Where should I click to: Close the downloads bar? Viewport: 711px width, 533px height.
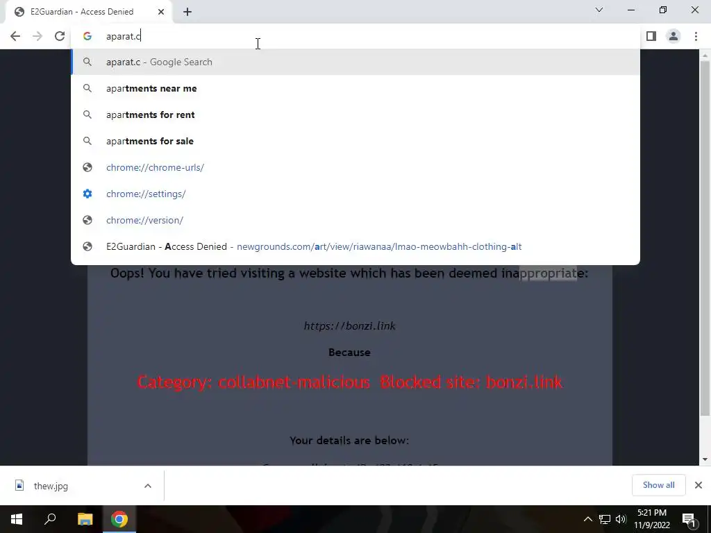click(x=699, y=485)
